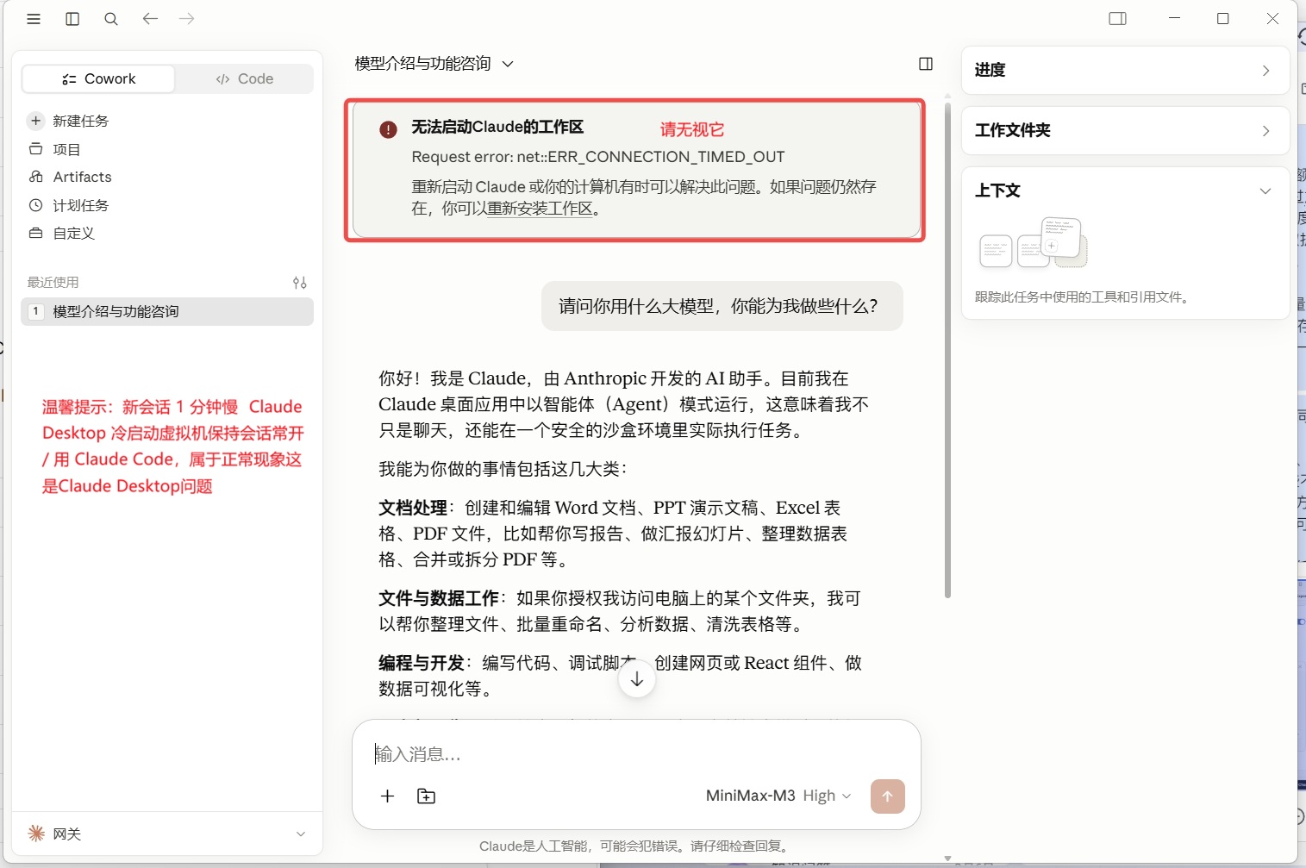
Task: Expand the 进度 panel
Action: 1125,70
